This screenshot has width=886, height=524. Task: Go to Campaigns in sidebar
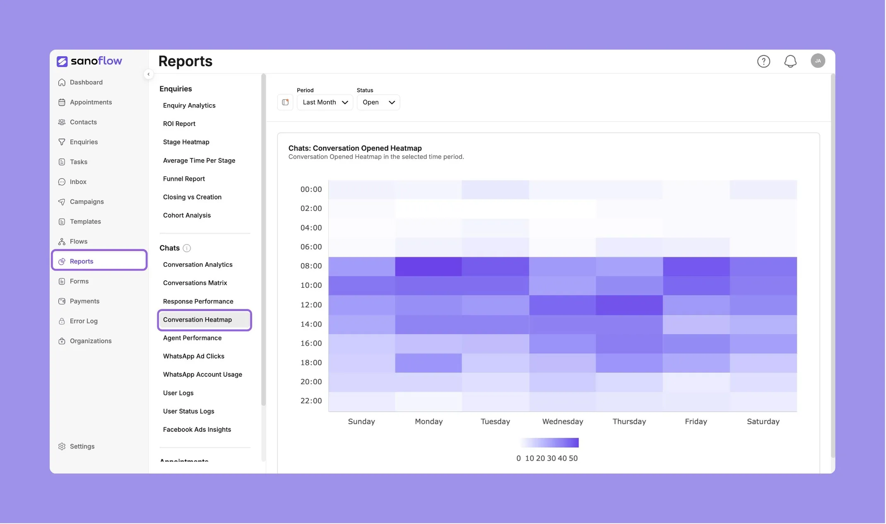pos(87,201)
